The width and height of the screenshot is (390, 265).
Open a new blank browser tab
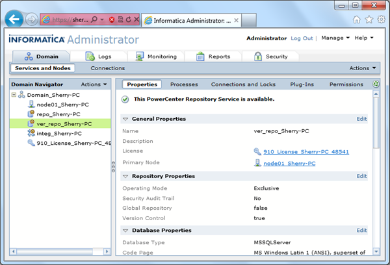[249, 20]
